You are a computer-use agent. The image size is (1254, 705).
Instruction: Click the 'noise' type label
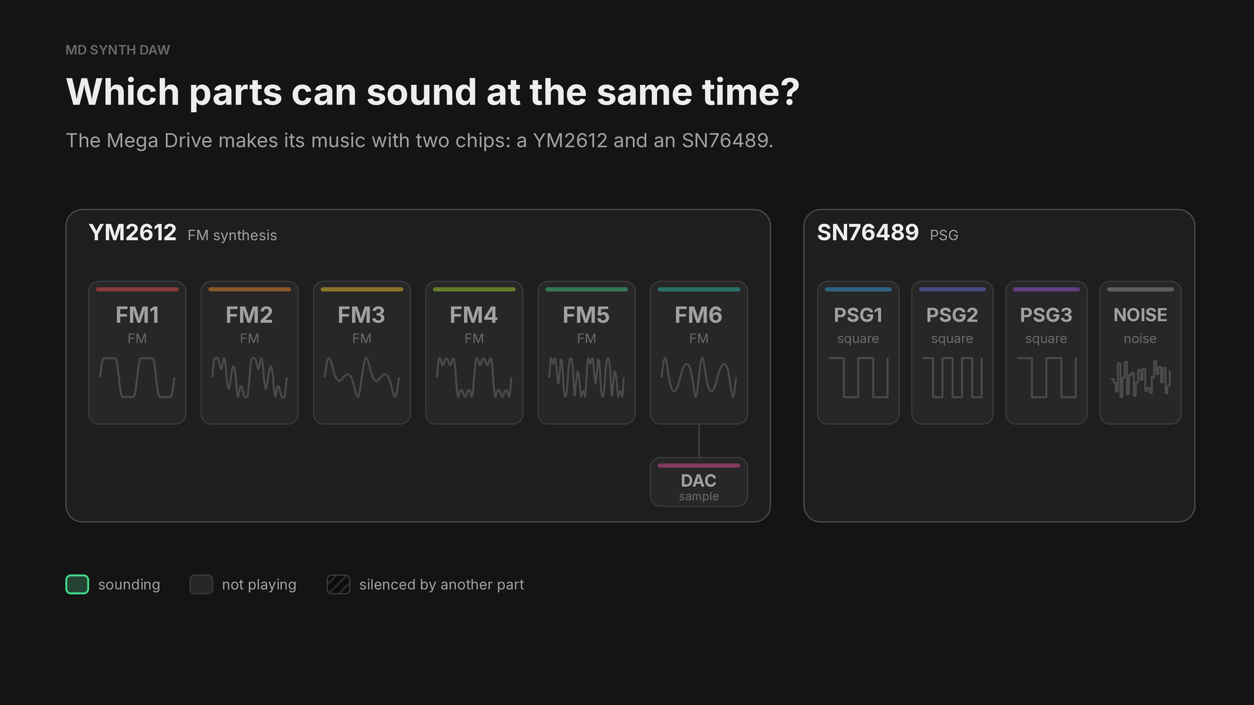coord(1140,339)
